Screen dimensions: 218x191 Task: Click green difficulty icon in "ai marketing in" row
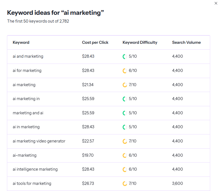pyautogui.click(x=125, y=99)
